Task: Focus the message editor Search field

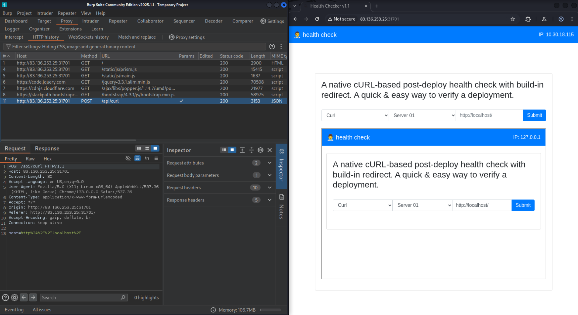Action: point(84,297)
